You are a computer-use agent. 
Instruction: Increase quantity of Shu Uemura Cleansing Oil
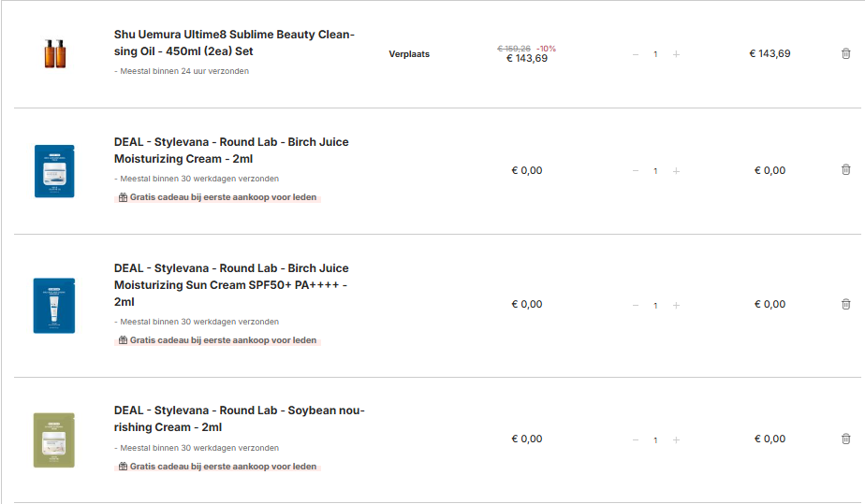point(676,54)
